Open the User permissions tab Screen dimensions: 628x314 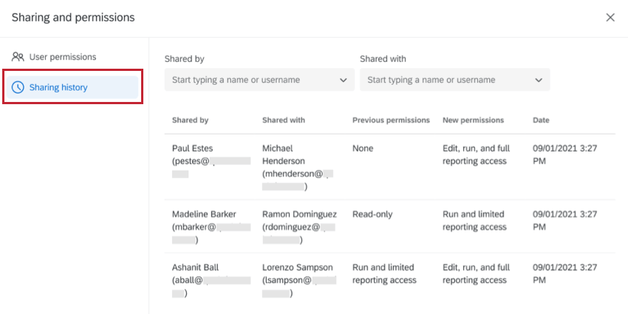click(x=62, y=57)
